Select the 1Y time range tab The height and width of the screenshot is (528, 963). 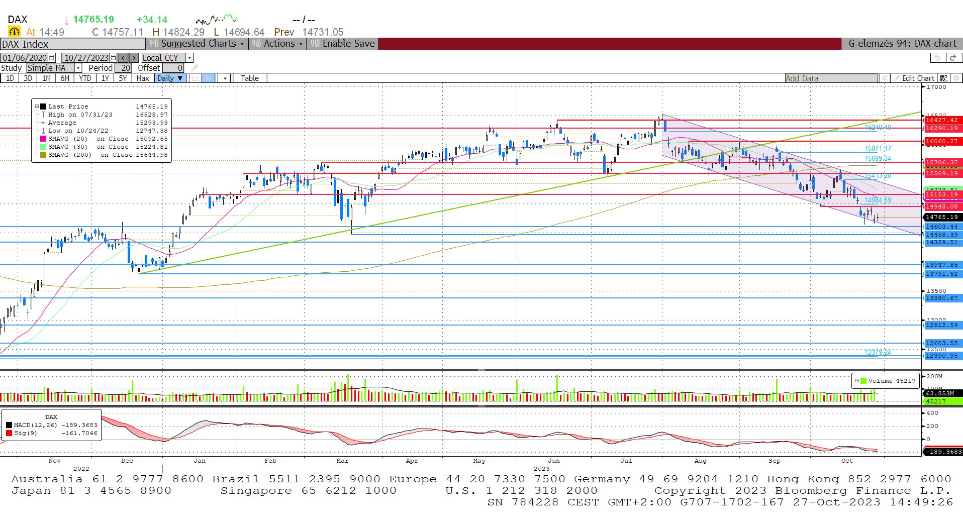[x=105, y=78]
